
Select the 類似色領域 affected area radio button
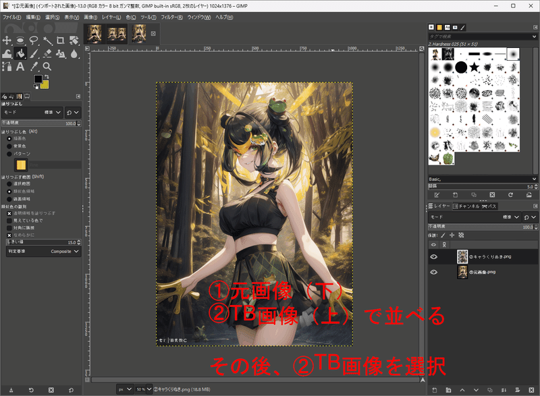(x=9, y=192)
